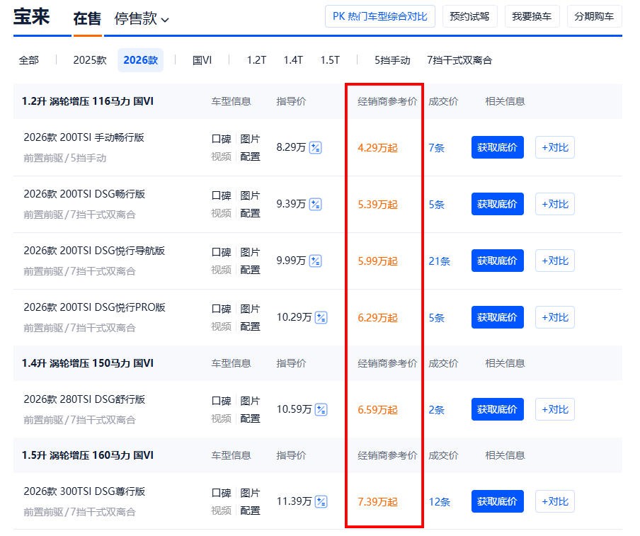The height and width of the screenshot is (536, 640).
Task: Filter by 7挡干式双离合 transmission
Action: pos(459,60)
